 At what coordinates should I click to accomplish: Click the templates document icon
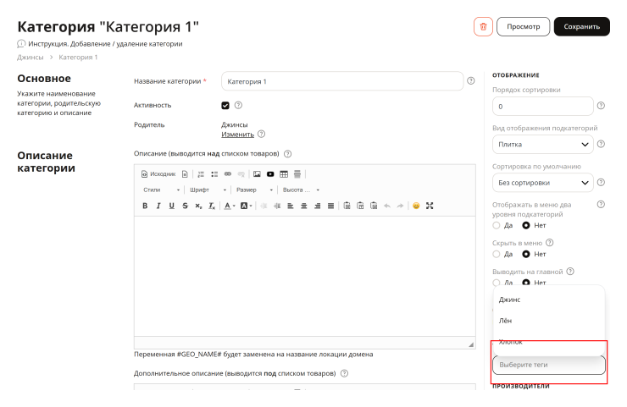(185, 174)
